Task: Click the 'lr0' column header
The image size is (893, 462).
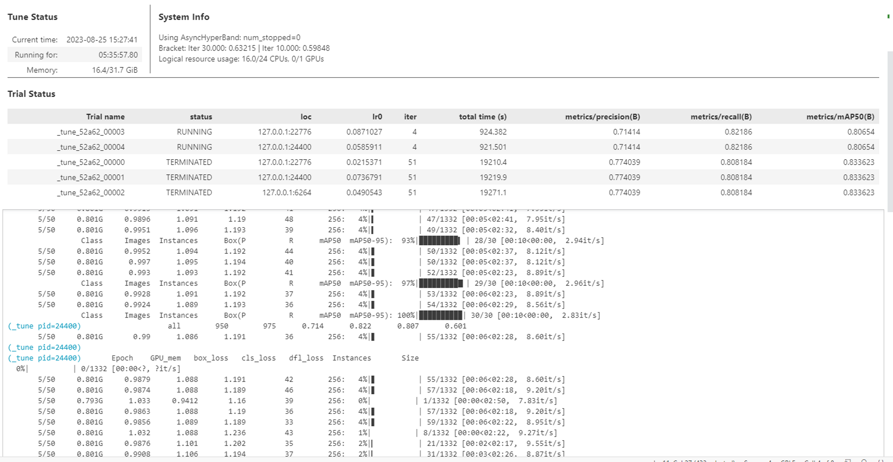Action: point(377,116)
